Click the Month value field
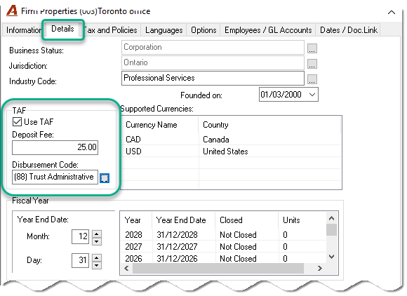The image size is (407, 296). coord(81,236)
